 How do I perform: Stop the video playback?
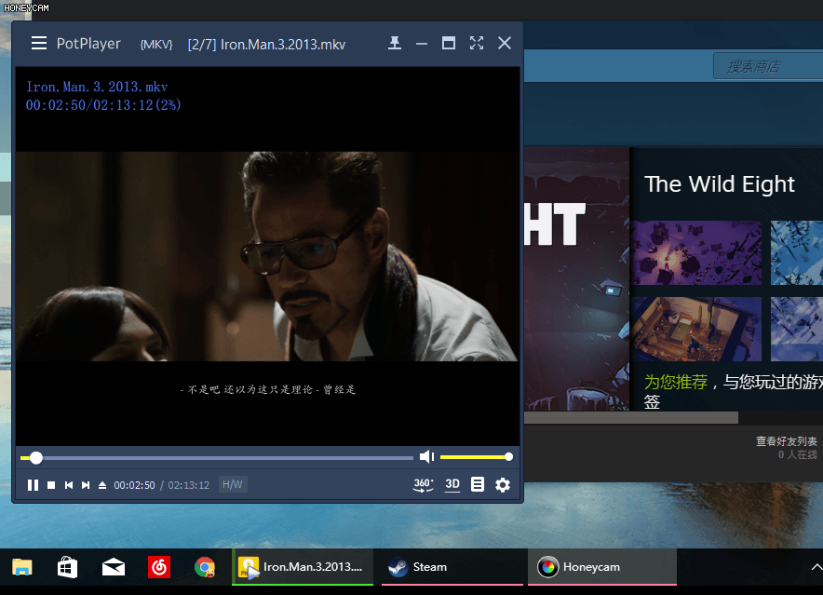click(x=51, y=485)
